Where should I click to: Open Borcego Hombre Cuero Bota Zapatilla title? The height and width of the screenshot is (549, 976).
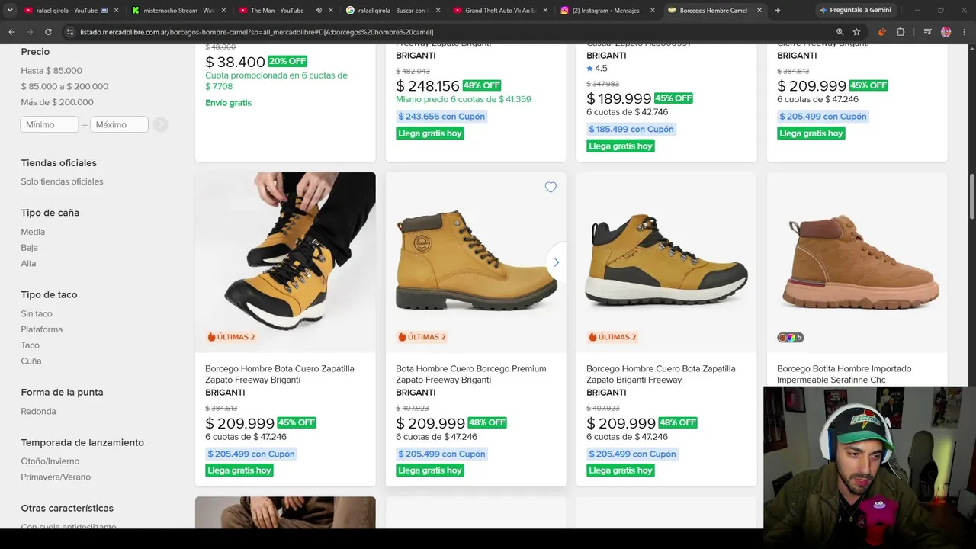pyautogui.click(x=661, y=374)
